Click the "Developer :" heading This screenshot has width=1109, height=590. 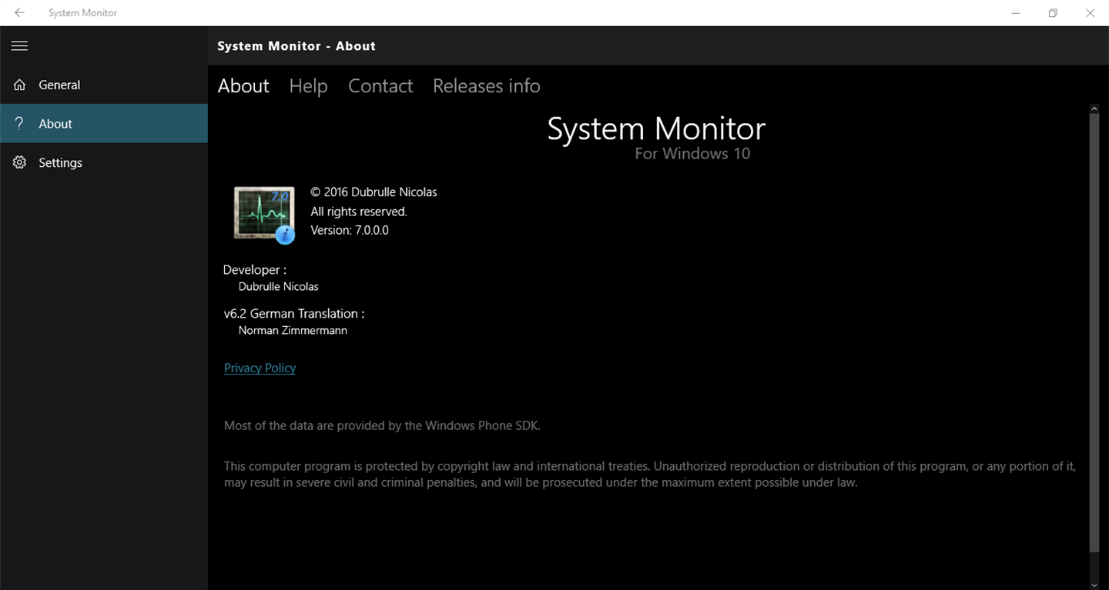[255, 270]
